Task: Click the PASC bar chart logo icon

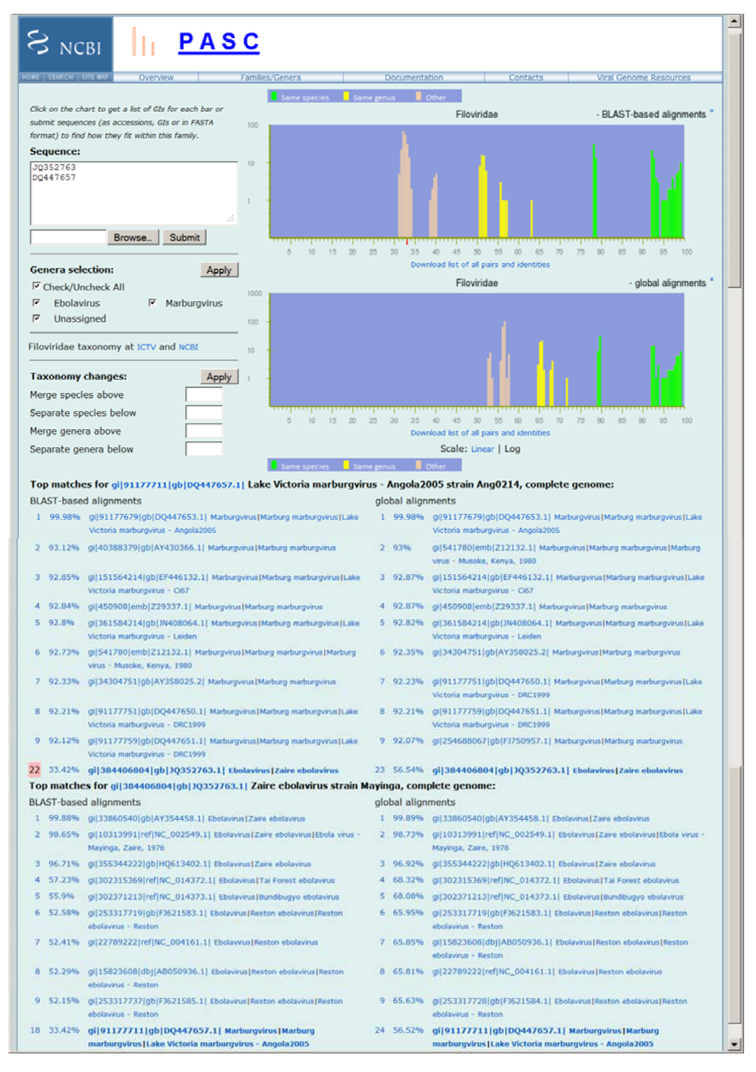Action: (x=143, y=41)
